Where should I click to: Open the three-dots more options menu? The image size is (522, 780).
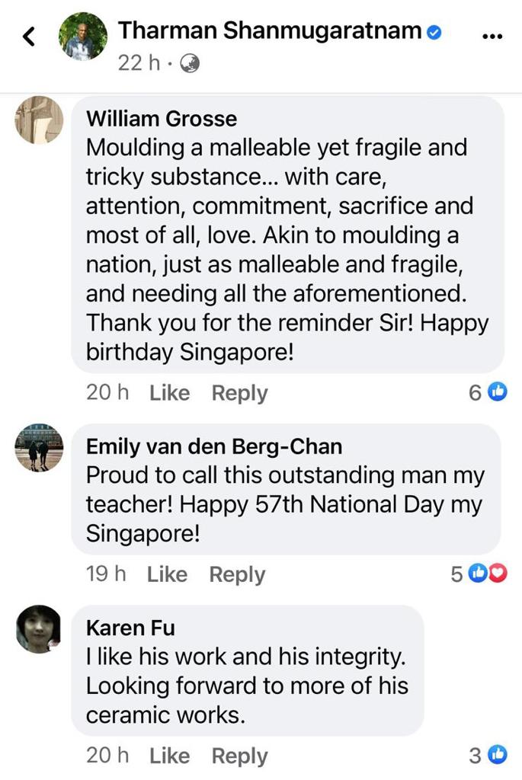[493, 37]
